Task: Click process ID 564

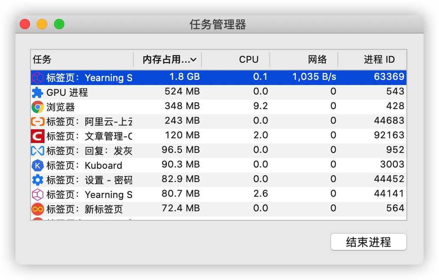Action: coord(395,208)
